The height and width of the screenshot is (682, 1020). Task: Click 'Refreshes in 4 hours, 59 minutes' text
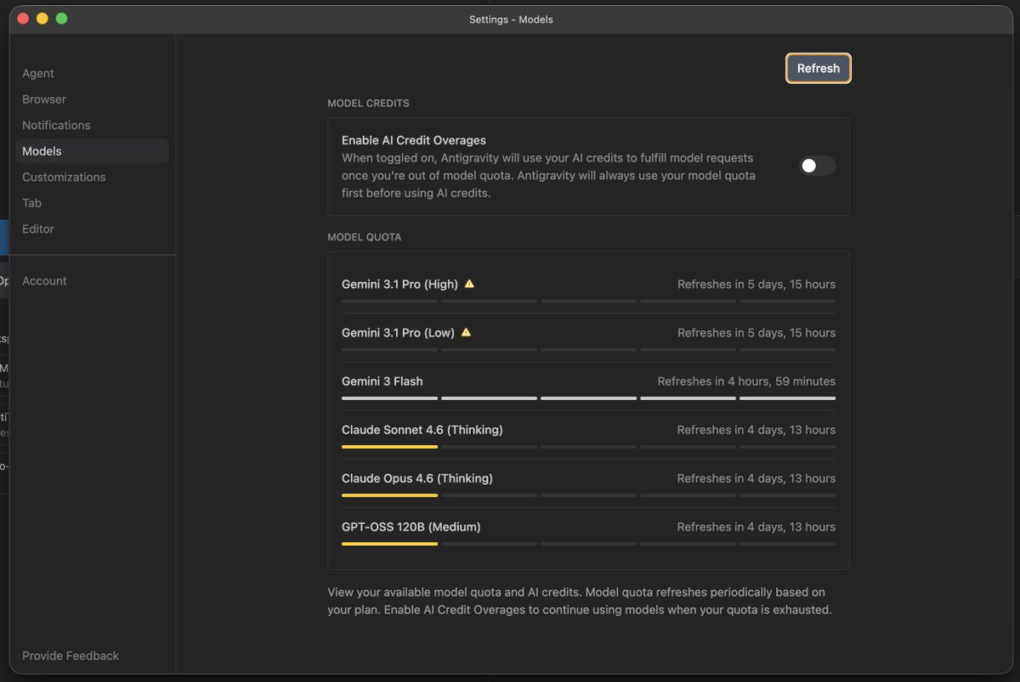(x=746, y=381)
